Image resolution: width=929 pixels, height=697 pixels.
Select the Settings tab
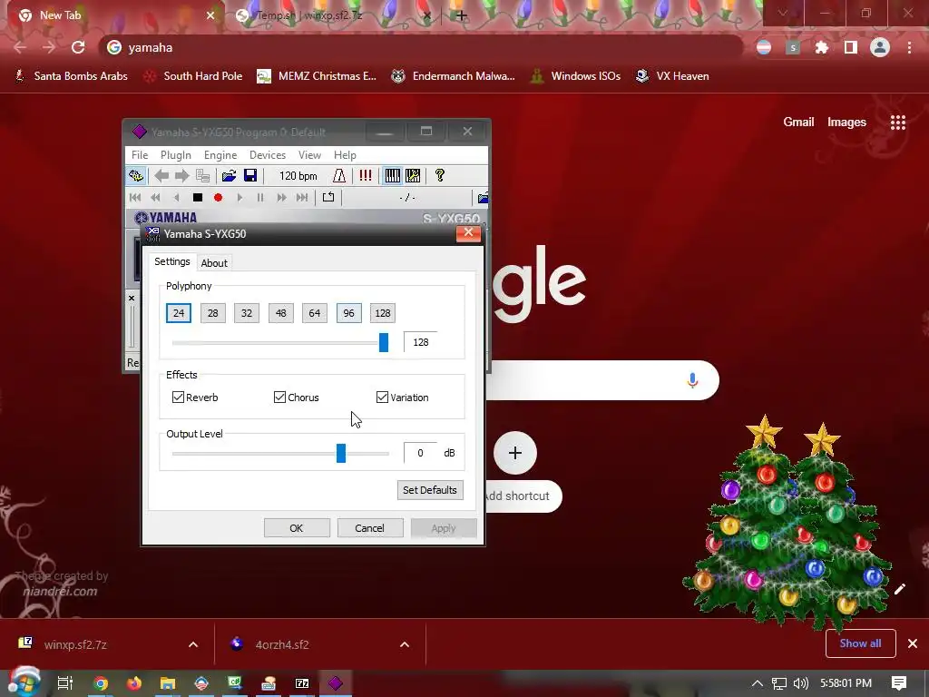point(171,262)
